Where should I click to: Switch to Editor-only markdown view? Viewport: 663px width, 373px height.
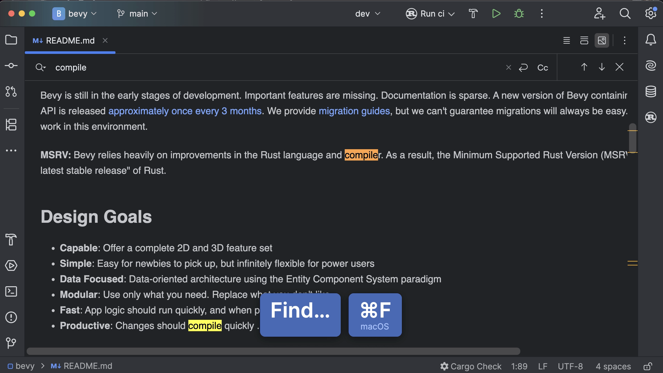click(x=566, y=40)
